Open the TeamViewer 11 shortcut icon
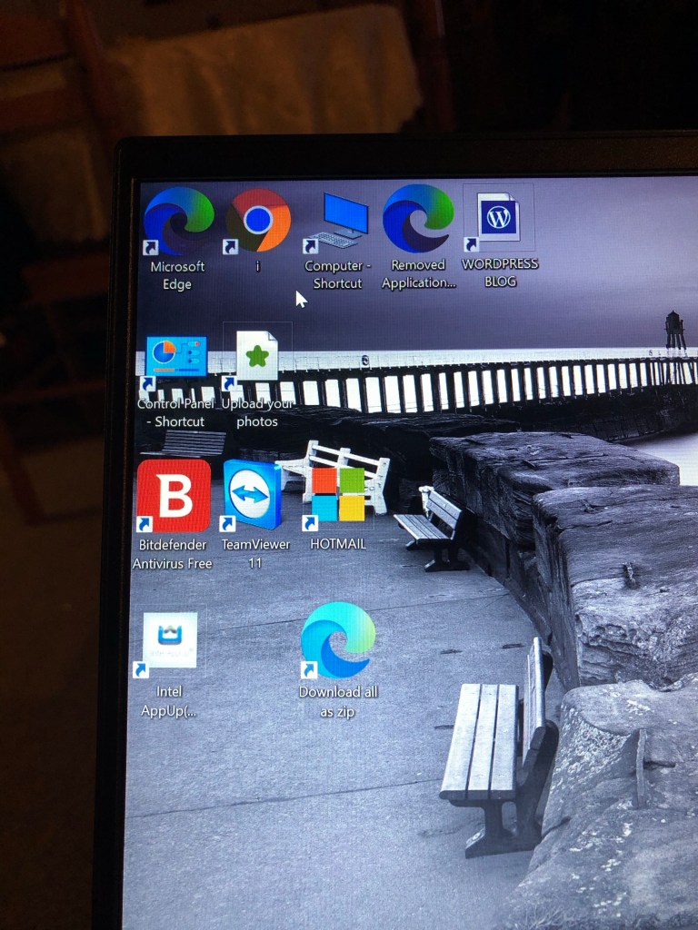Image resolution: width=698 pixels, height=930 pixels. tap(253, 494)
